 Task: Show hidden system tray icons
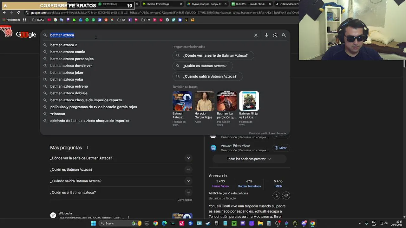[x=360, y=223]
